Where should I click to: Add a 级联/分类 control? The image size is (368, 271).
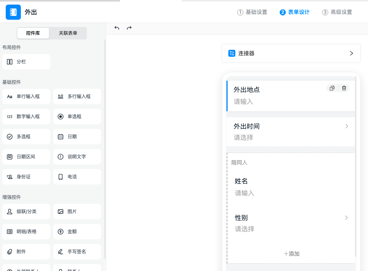pos(26,212)
